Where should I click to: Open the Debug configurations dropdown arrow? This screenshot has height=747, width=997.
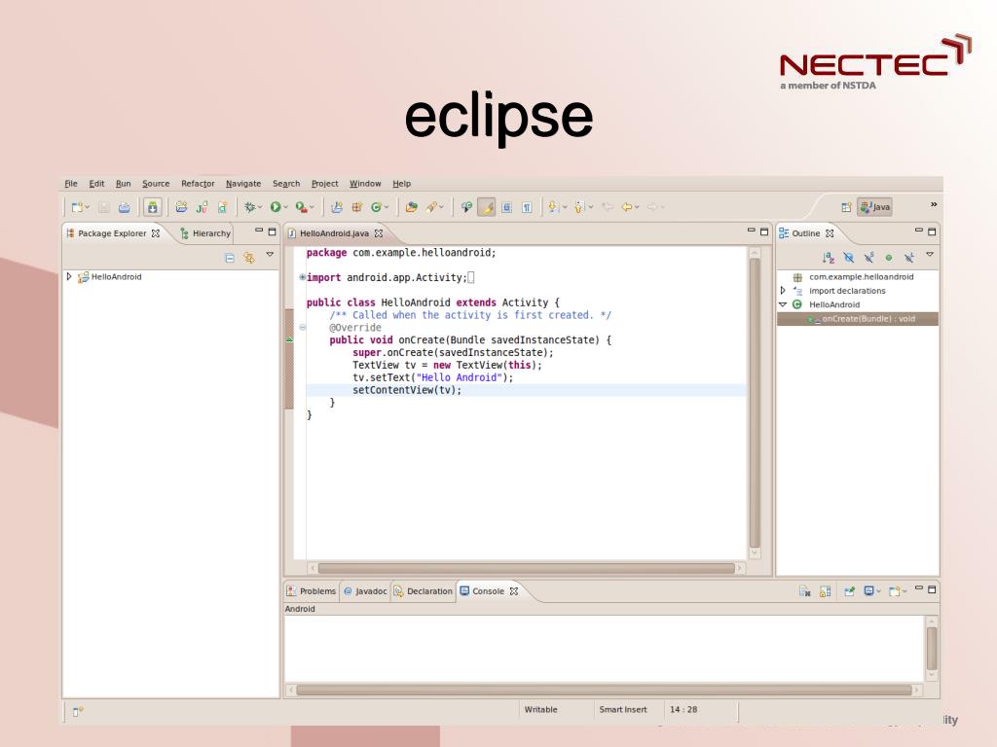[260, 207]
